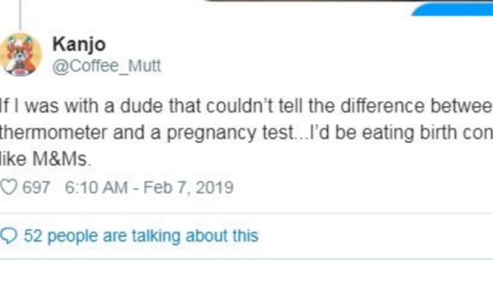Open the Kanjo display name link
This screenshot has width=493, height=296.
79,44
